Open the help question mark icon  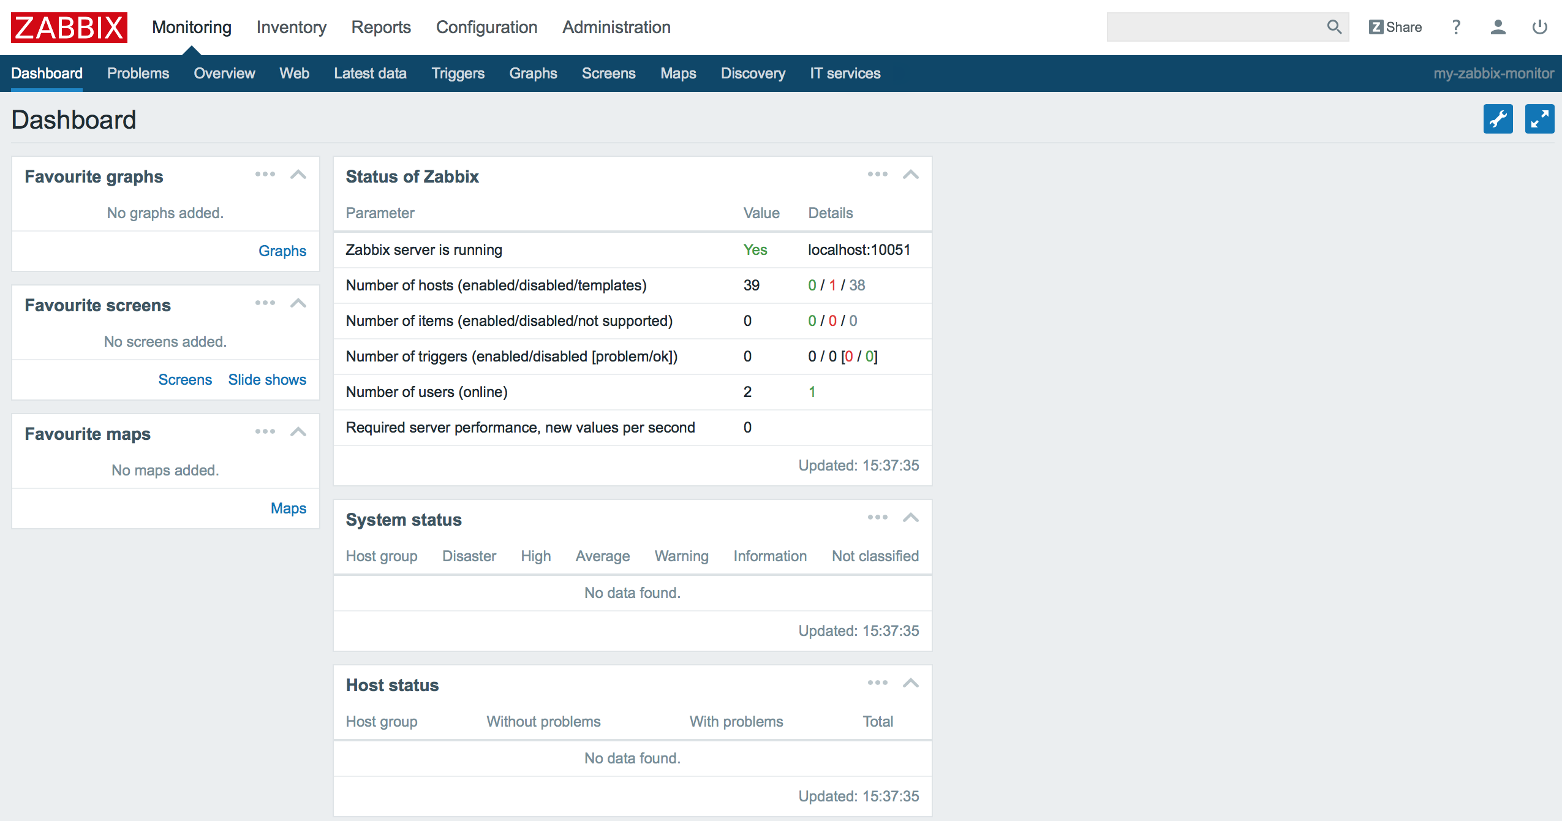tap(1456, 27)
